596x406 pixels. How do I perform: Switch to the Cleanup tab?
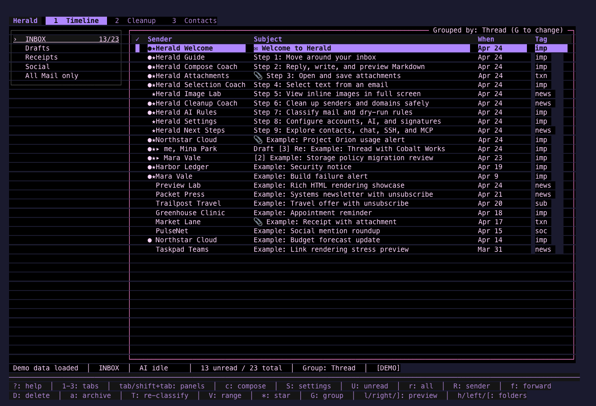point(135,21)
